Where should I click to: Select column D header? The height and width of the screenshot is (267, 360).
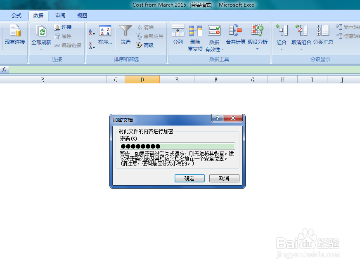pyautogui.click(x=142, y=80)
